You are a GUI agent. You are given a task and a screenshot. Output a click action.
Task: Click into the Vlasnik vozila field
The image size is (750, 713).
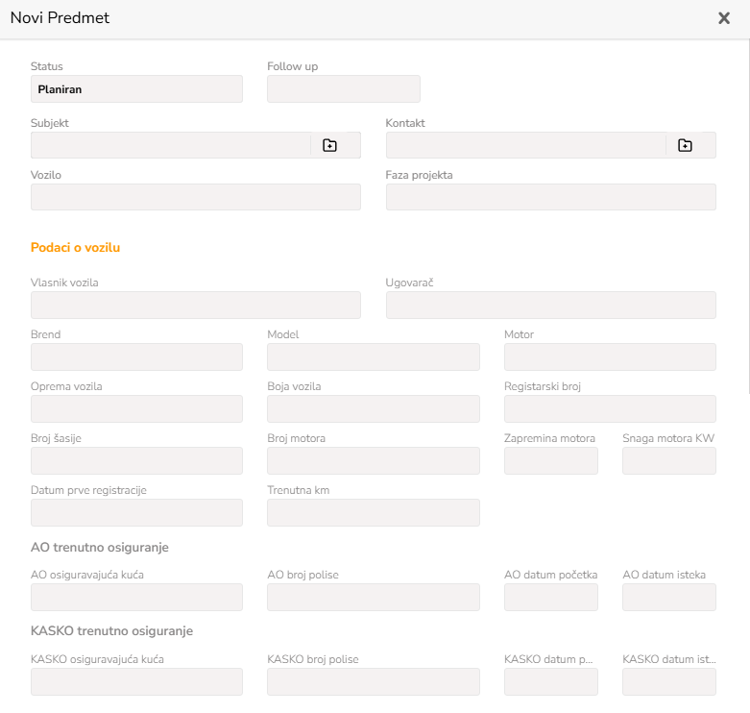point(196,306)
